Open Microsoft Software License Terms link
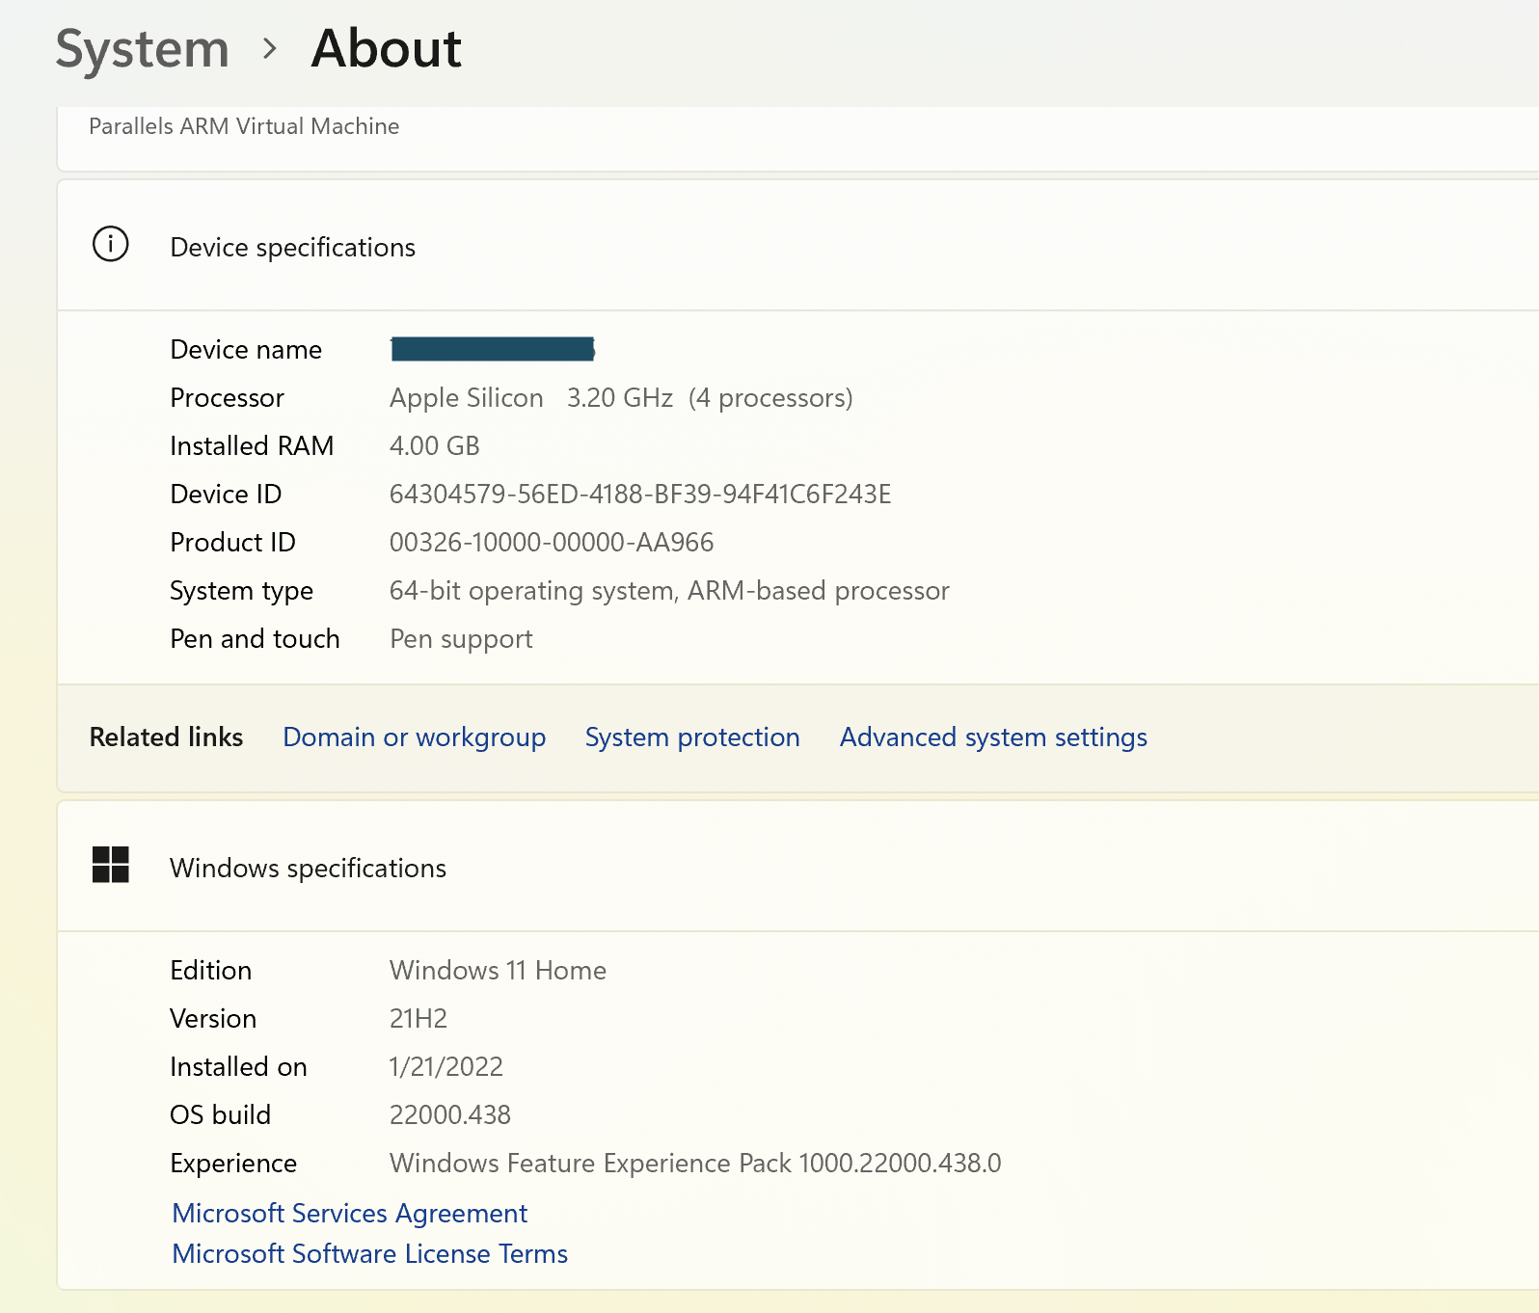The image size is (1539, 1313). click(369, 1253)
